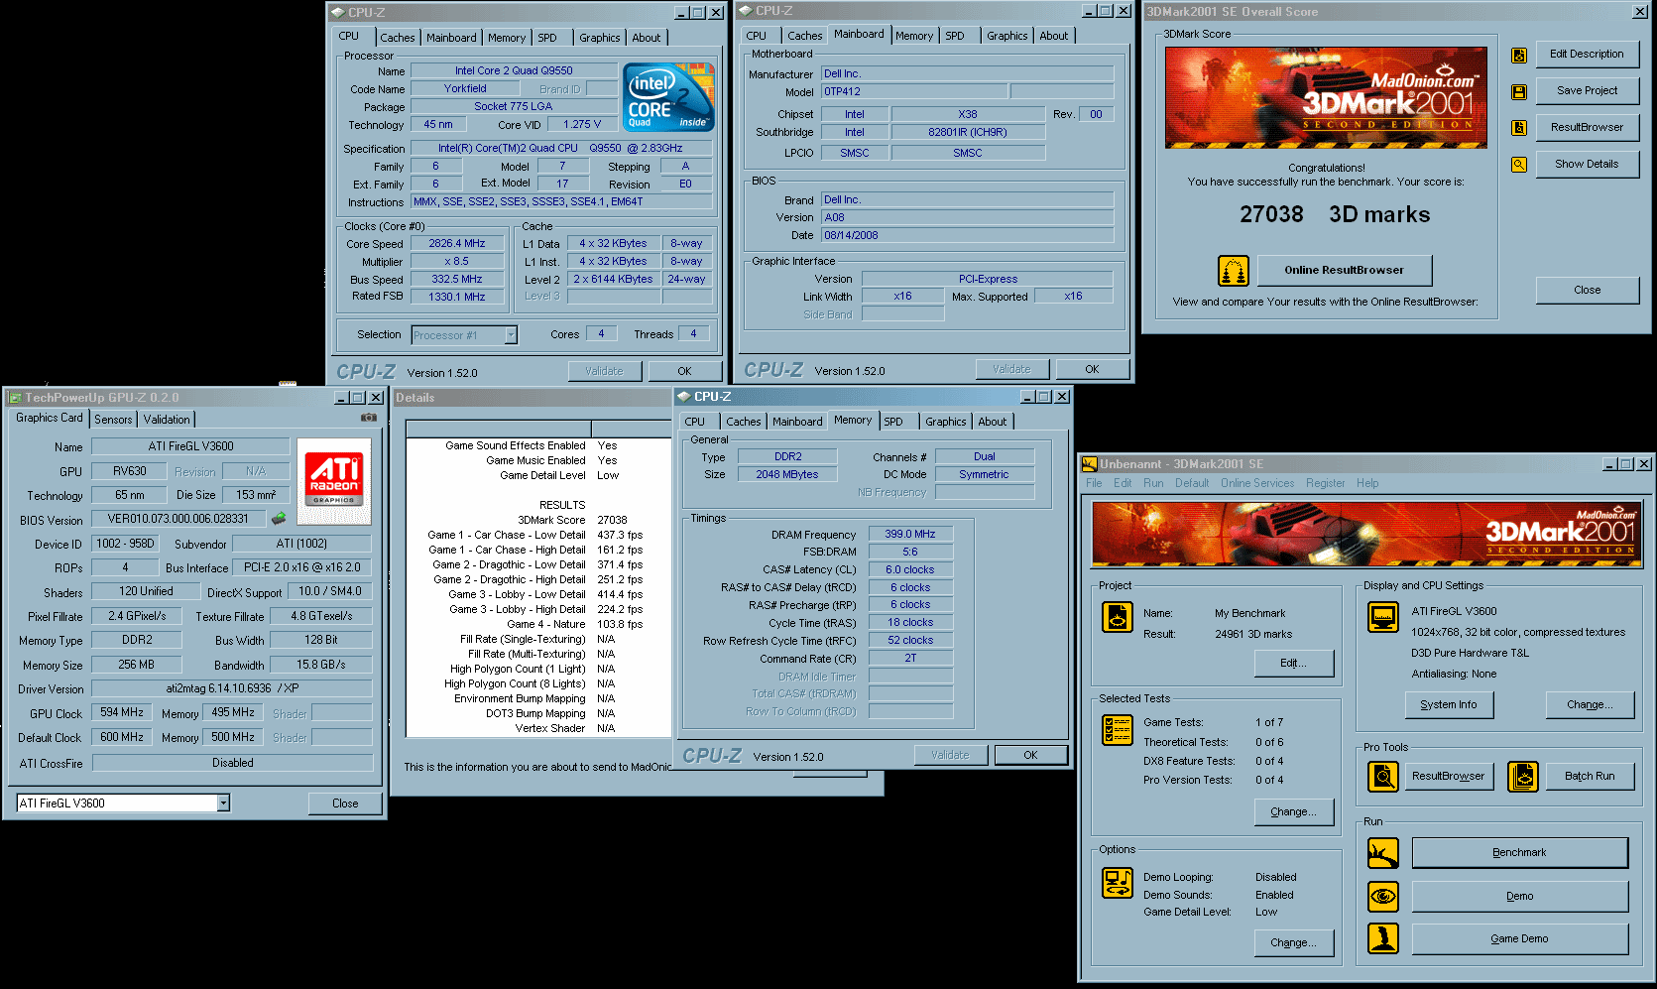Click ATI Radeon logo in GPU-Z
The image size is (1657, 989).
(x=334, y=481)
